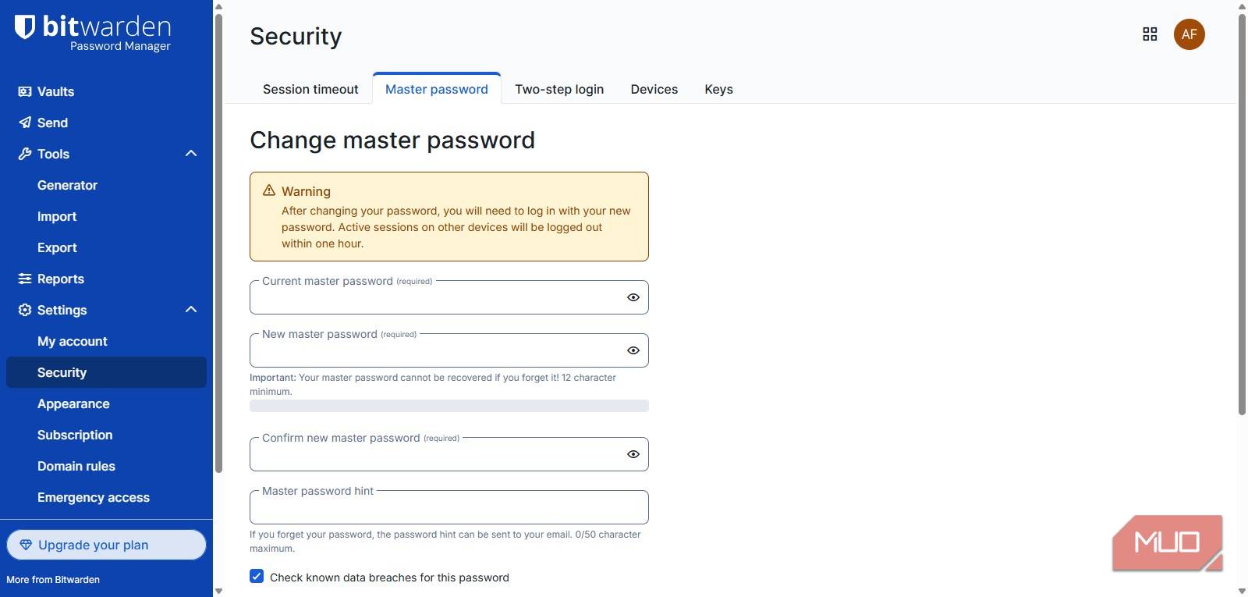Image resolution: width=1248 pixels, height=597 pixels.
Task: Reveal the confirm new master password field
Action: (x=633, y=454)
